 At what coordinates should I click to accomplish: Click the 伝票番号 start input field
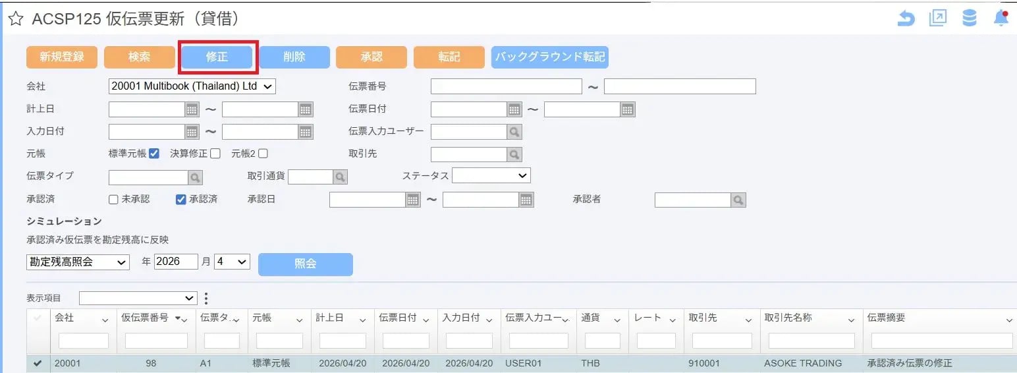(x=506, y=86)
